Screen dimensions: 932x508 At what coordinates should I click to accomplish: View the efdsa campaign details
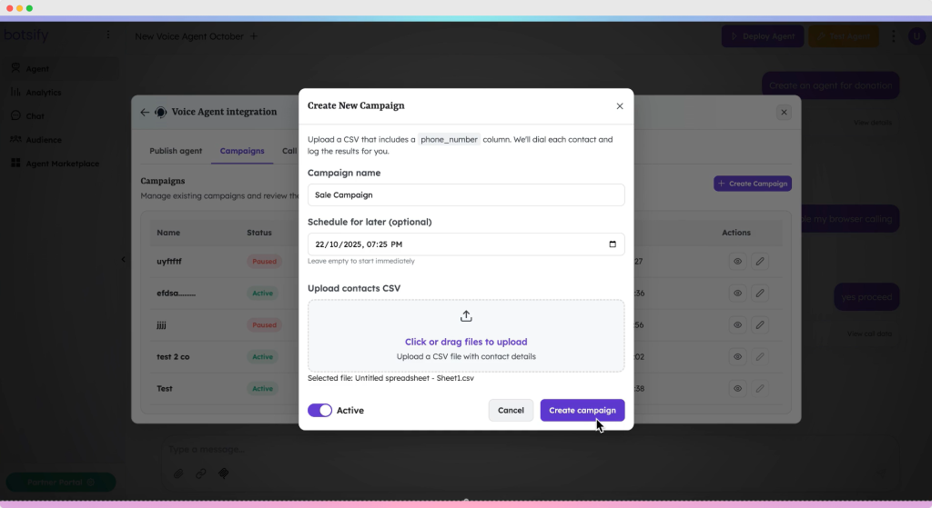[x=737, y=294]
